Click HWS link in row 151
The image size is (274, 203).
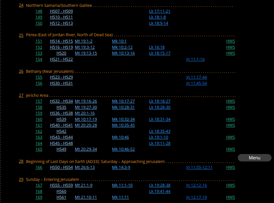tap(230, 41)
